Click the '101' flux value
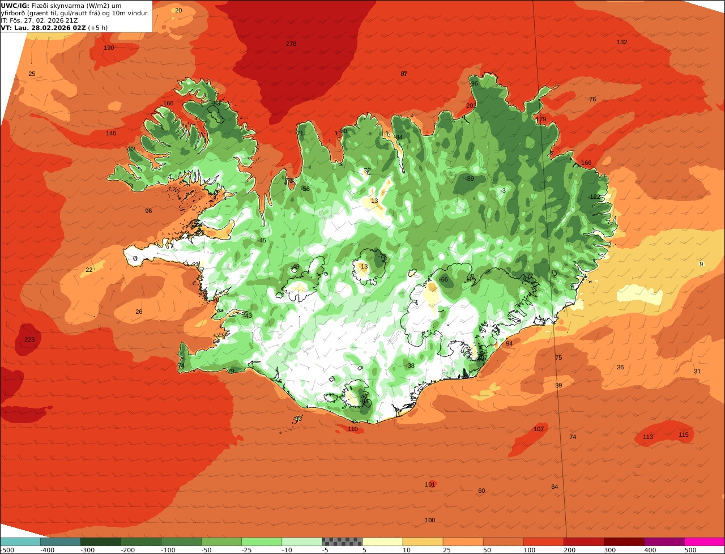The width and height of the screenshot is (725, 554). tap(430, 484)
